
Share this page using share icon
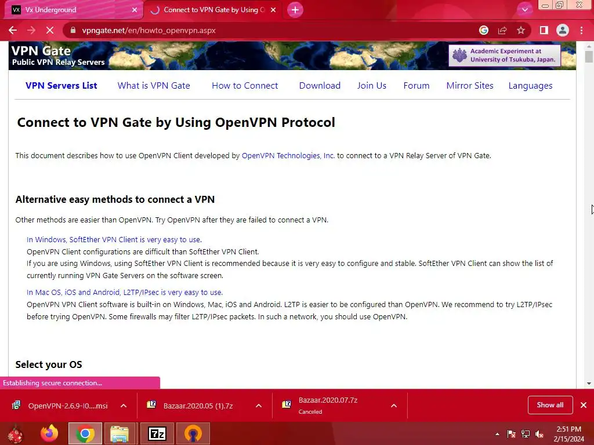click(x=502, y=30)
